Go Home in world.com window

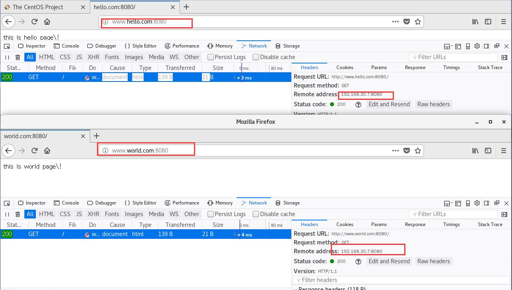click(x=47, y=151)
